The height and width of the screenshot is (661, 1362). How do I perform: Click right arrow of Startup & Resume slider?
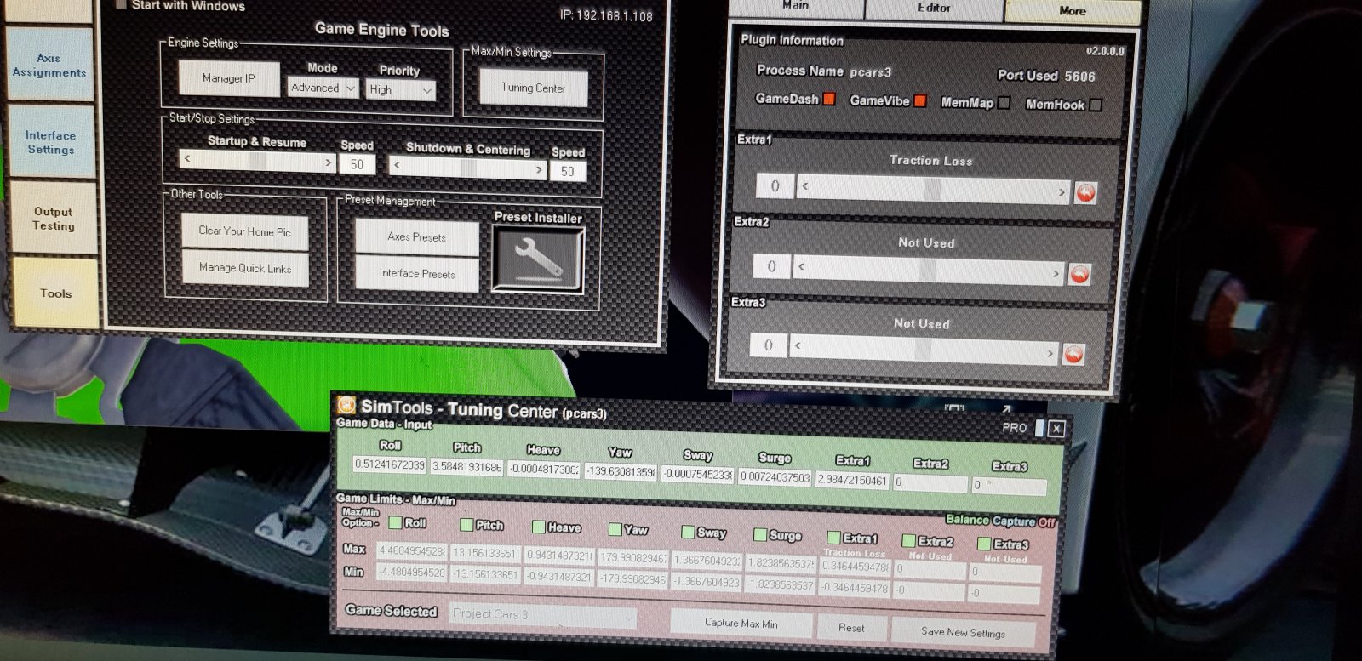(328, 162)
